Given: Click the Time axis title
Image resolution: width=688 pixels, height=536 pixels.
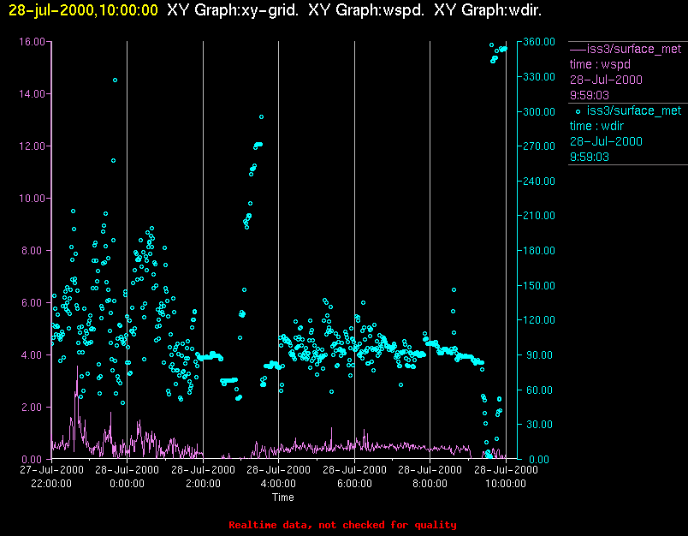Looking at the screenshot, I should click(283, 497).
